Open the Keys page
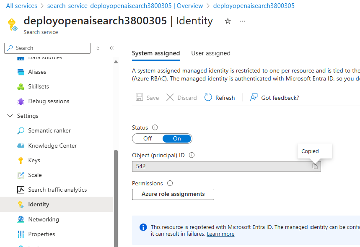The image size is (360, 247). pos(34,160)
